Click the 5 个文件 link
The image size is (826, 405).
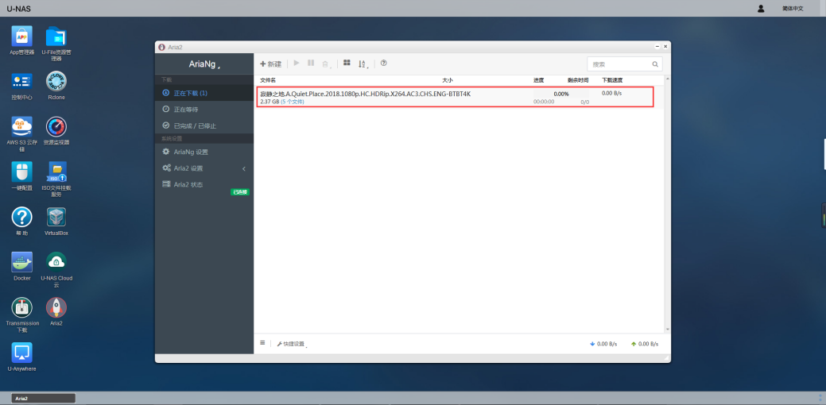(x=293, y=102)
